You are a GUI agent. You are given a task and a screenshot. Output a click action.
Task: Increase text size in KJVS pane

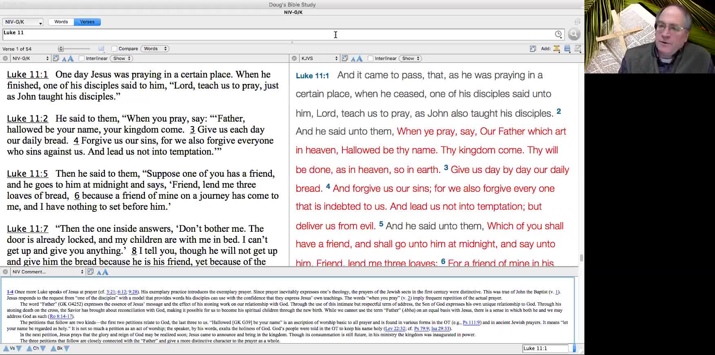(360, 58)
